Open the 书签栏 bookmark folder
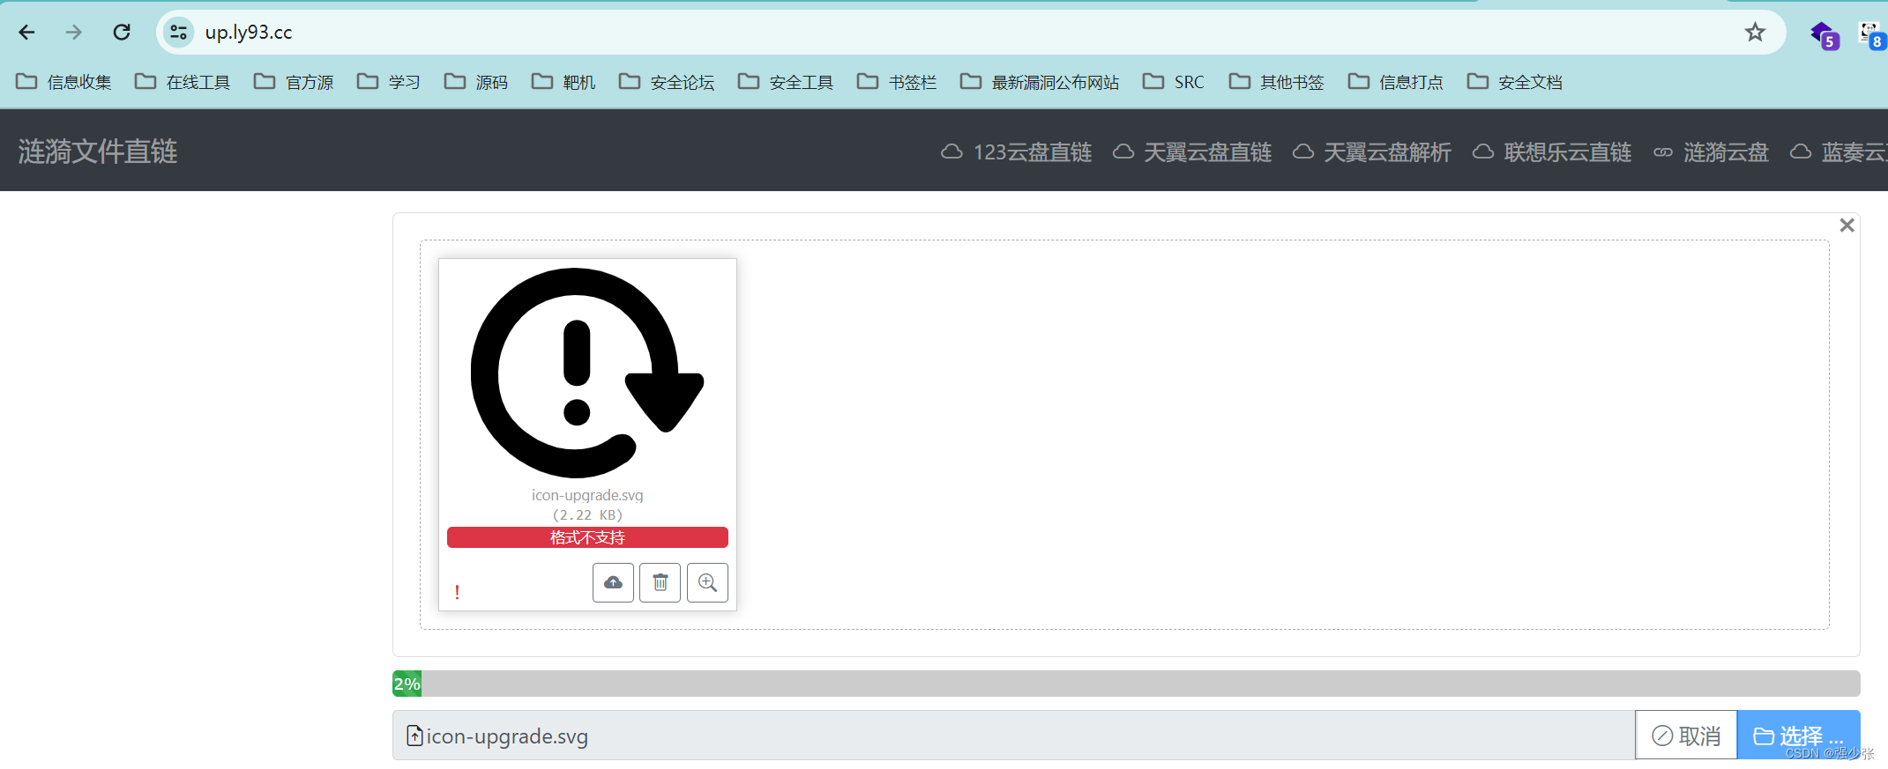The width and height of the screenshot is (1888, 769). tap(897, 82)
